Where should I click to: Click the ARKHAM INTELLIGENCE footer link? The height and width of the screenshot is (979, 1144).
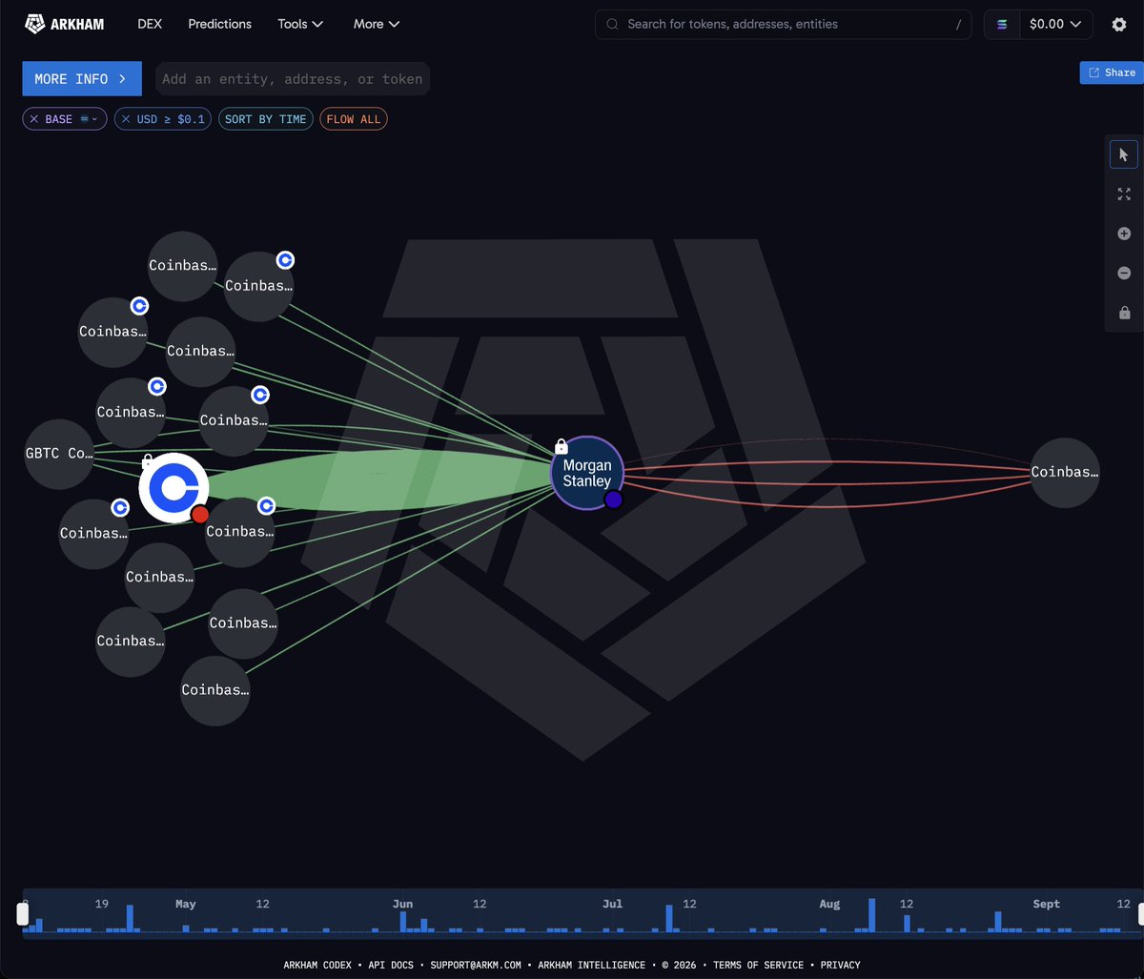pyautogui.click(x=591, y=965)
